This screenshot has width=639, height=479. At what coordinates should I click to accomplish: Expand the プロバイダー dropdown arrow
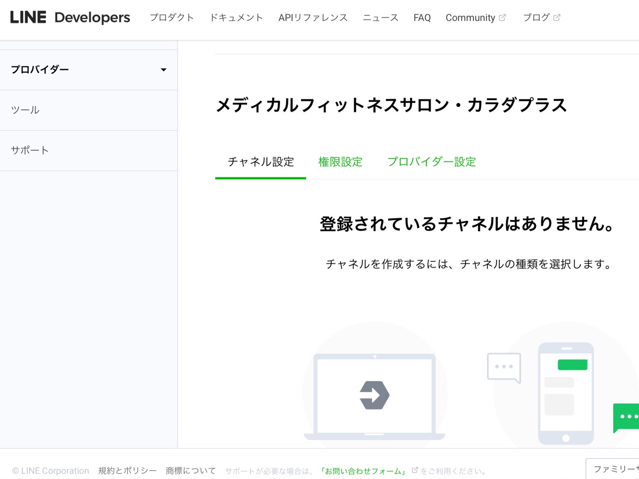pyautogui.click(x=163, y=70)
